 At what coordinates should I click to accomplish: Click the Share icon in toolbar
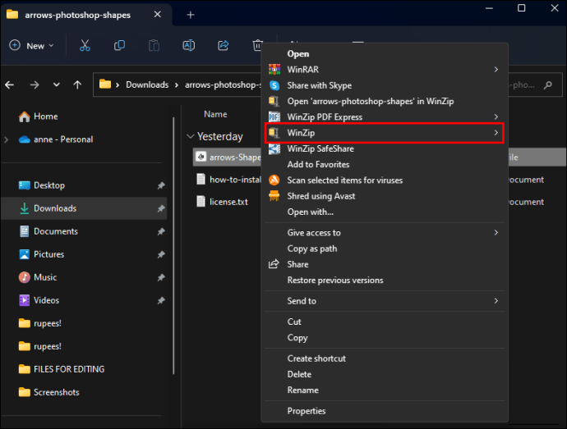pos(223,46)
